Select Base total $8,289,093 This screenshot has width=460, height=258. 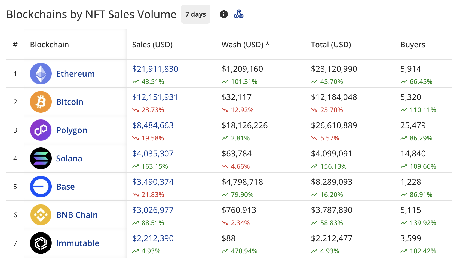332,182
